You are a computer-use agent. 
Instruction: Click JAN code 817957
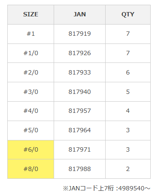tap(79, 111)
